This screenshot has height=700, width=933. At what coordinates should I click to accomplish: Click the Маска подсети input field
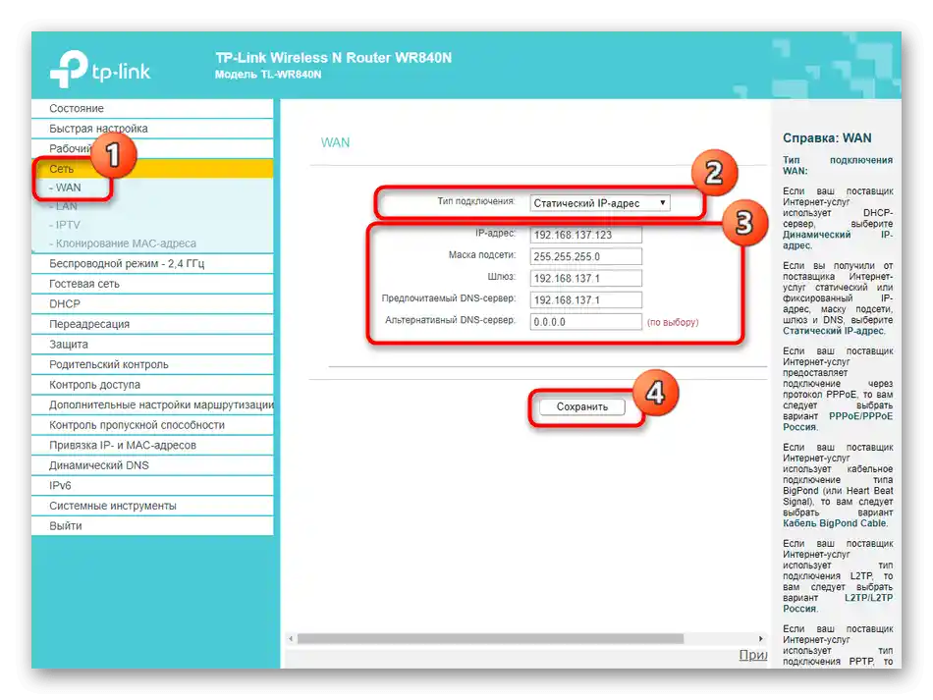click(x=585, y=257)
